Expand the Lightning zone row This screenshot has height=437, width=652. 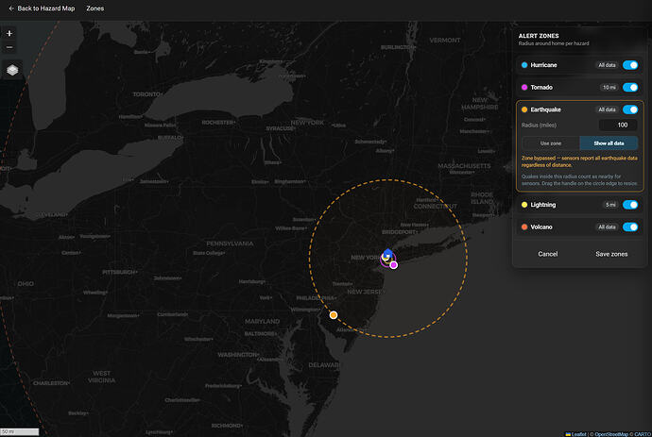tap(579, 205)
